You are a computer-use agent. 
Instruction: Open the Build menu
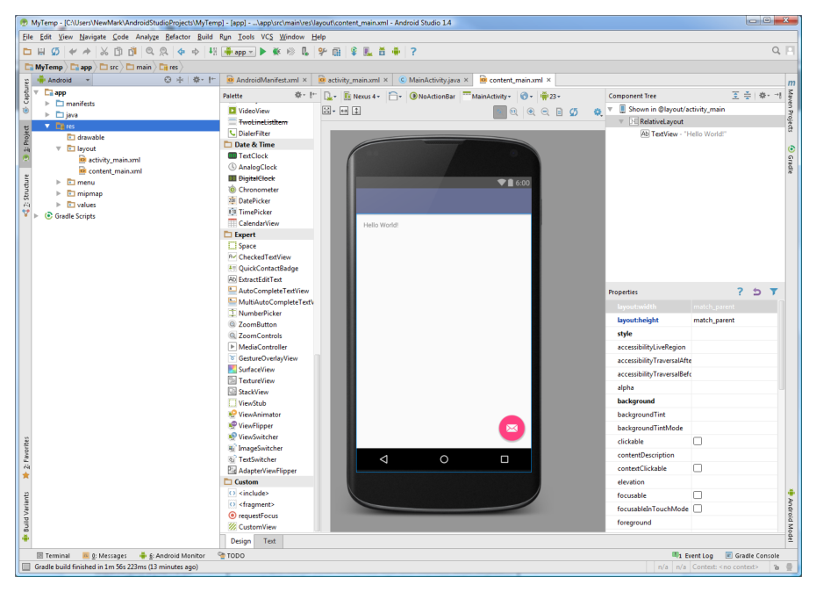(x=205, y=37)
